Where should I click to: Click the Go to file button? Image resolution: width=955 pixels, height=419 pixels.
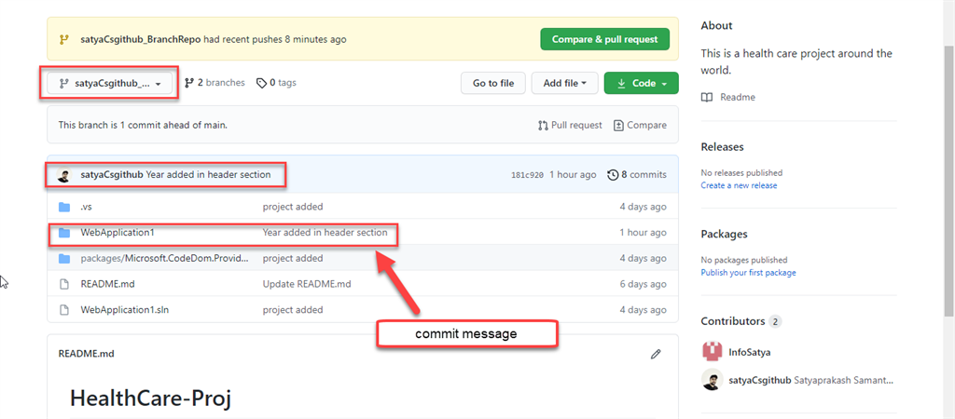(x=493, y=83)
